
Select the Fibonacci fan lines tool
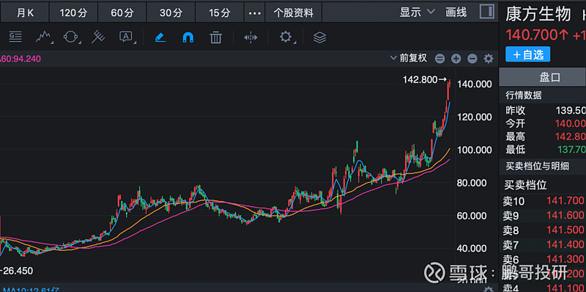pyautogui.click(x=99, y=37)
